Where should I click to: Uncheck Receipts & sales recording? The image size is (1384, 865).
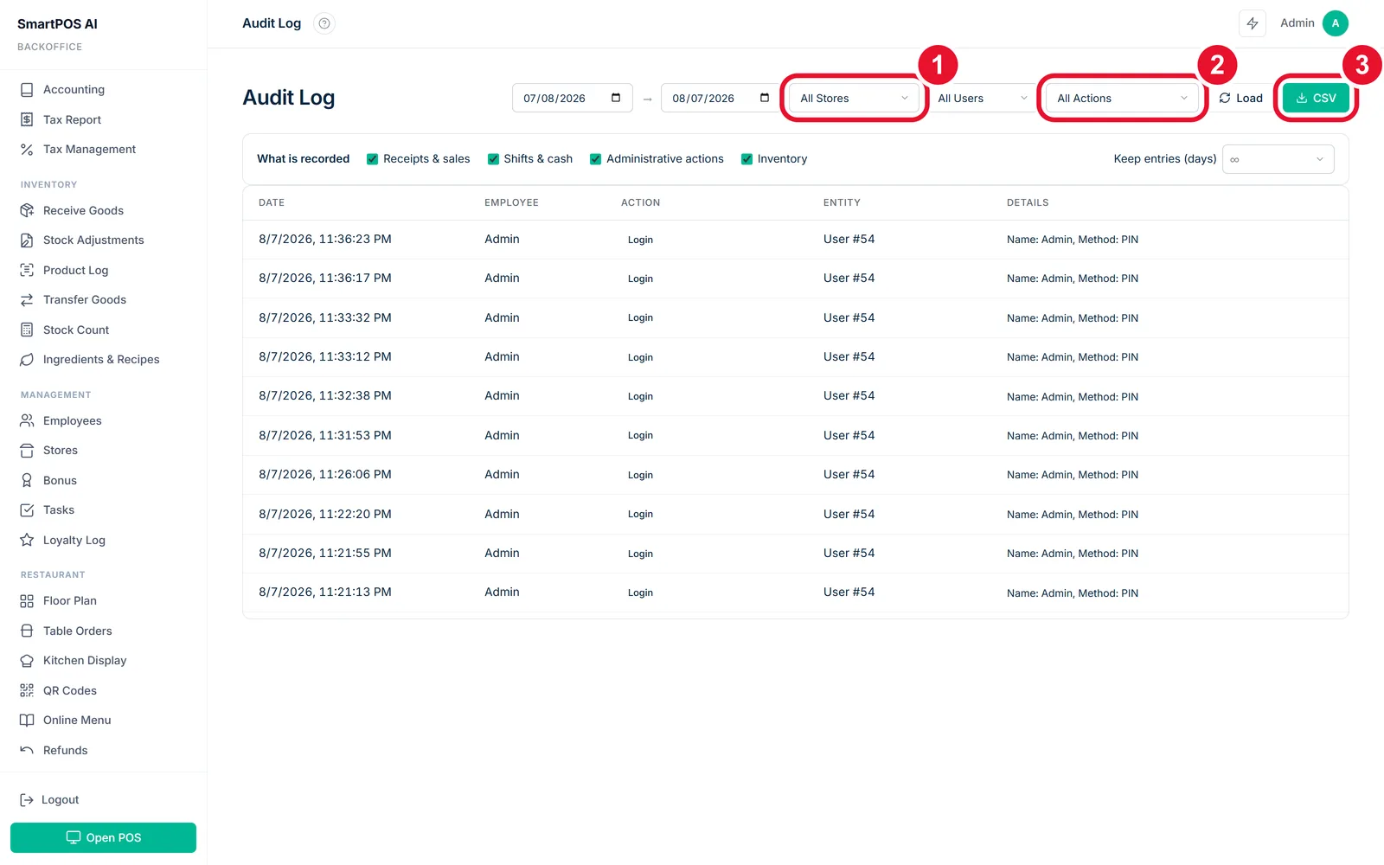coord(373,159)
